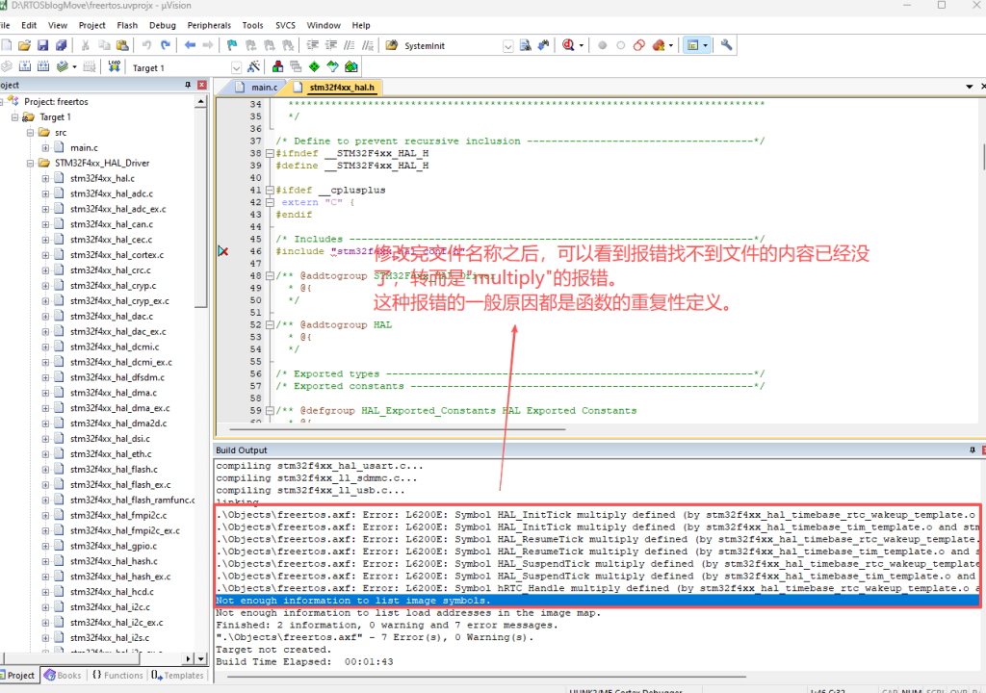986x693 pixels.
Task: Toggle breakpoint marker at line 46
Action: click(222, 251)
